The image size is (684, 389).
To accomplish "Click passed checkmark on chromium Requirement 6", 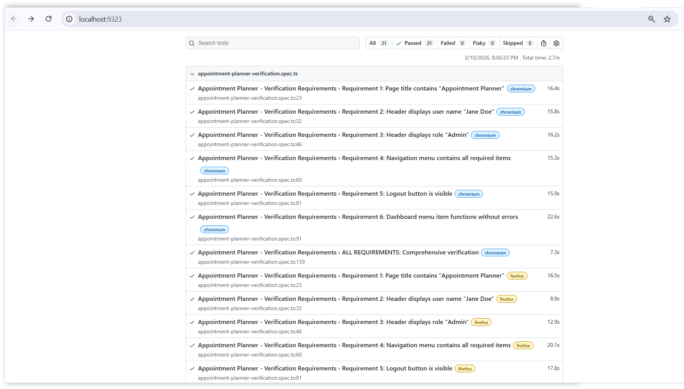I will (192, 217).
